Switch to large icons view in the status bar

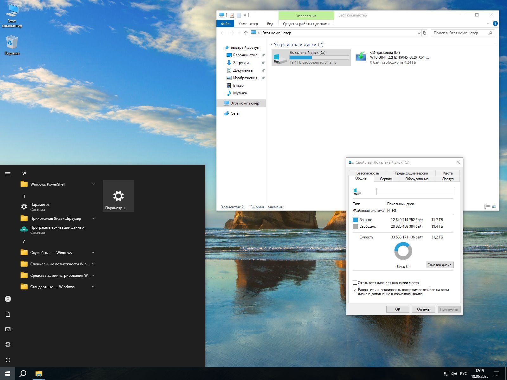click(x=494, y=207)
